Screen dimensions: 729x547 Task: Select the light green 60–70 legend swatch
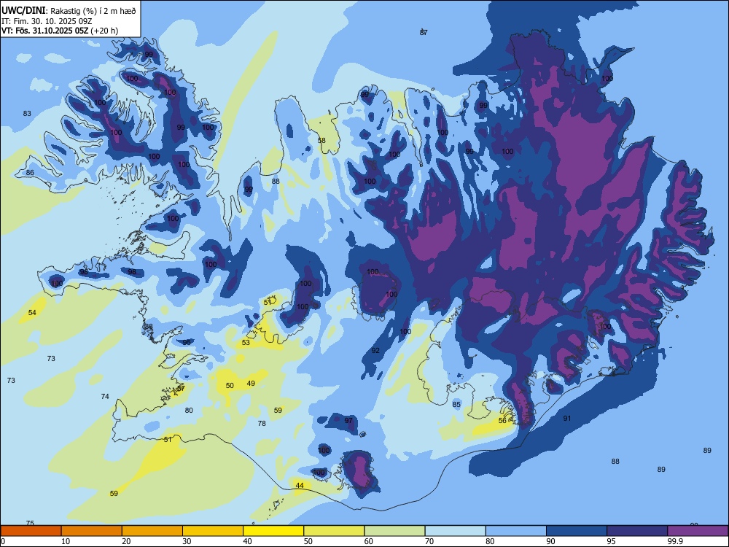[394, 531]
